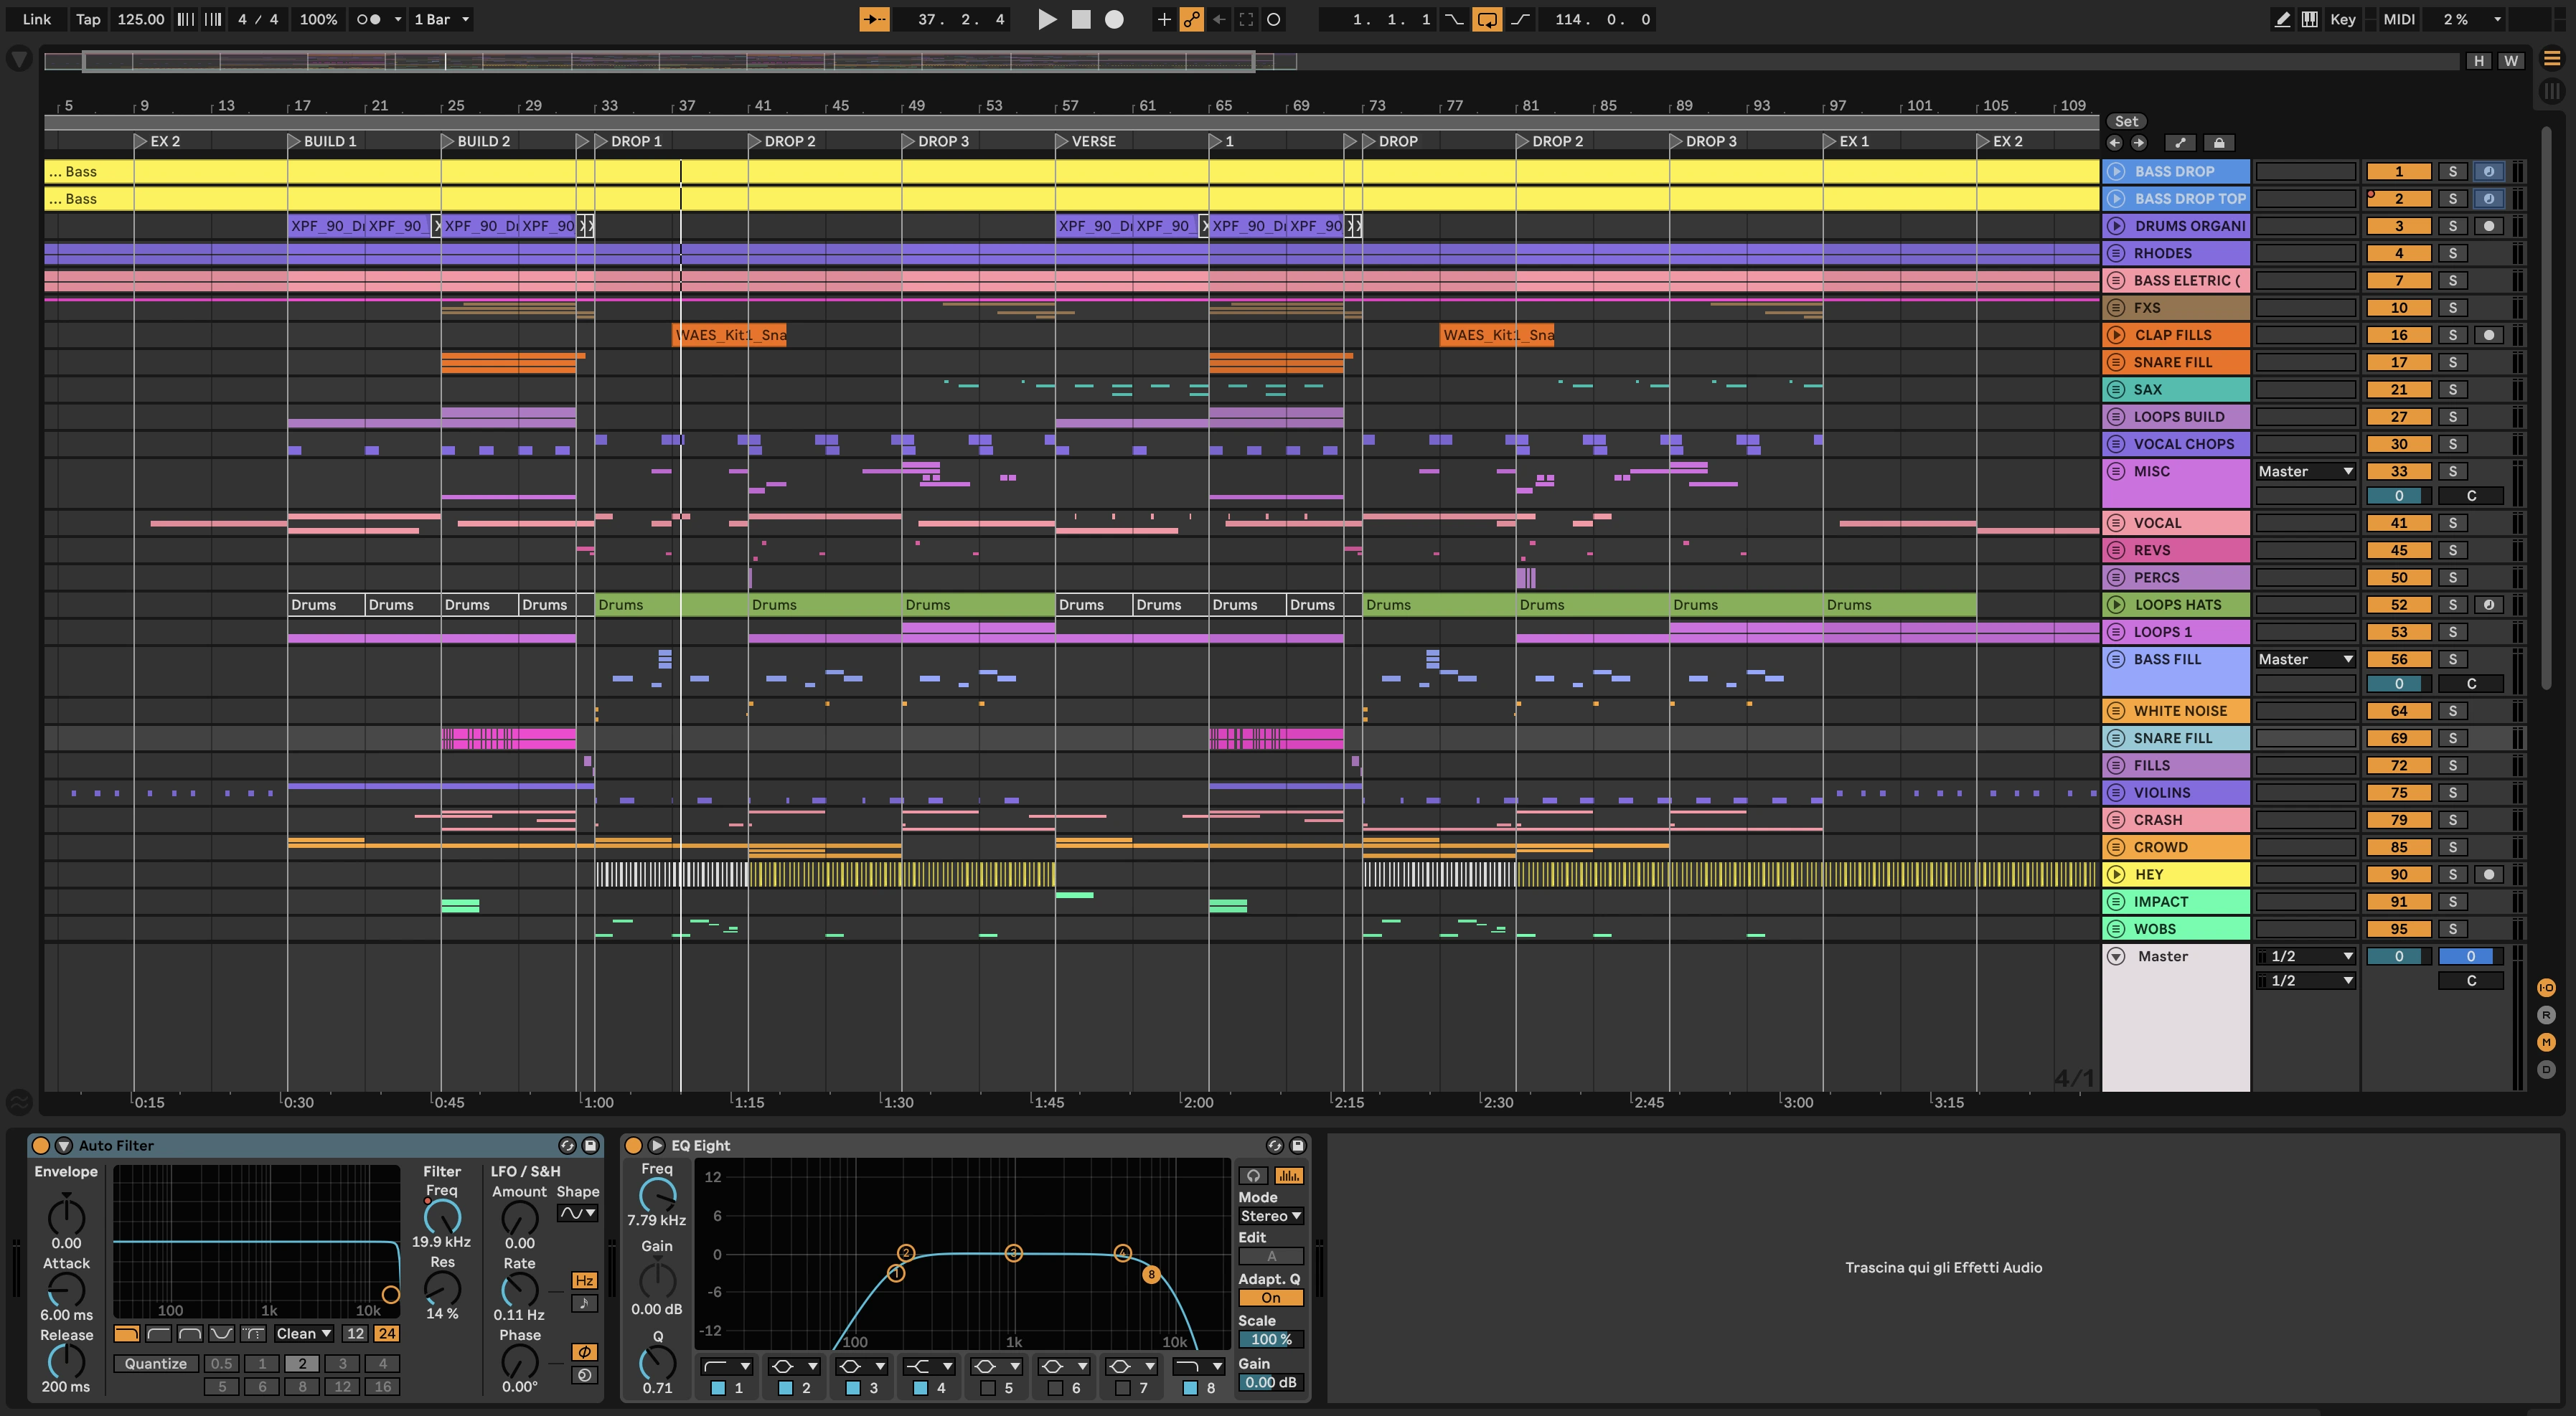Switch LFO rate to Hz mode
The image size is (2576, 1416).
tap(584, 1280)
